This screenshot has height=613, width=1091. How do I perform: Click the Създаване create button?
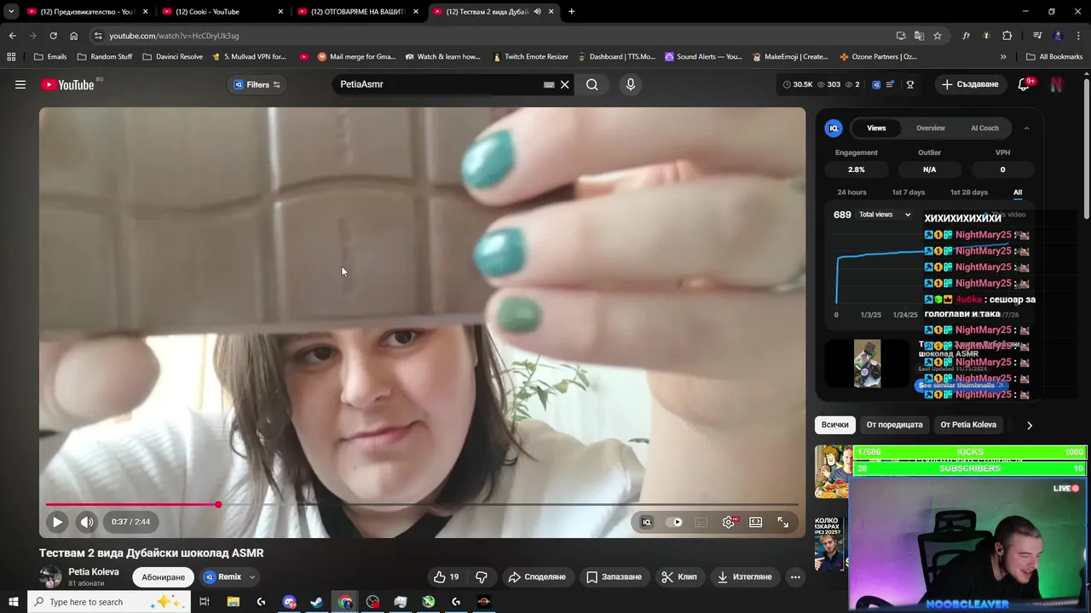point(970,84)
